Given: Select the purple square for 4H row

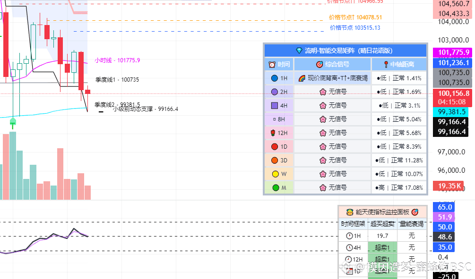Looking at the screenshot, I should 275,106.
